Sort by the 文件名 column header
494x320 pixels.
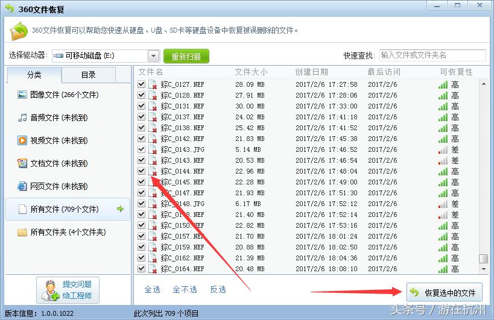point(151,72)
